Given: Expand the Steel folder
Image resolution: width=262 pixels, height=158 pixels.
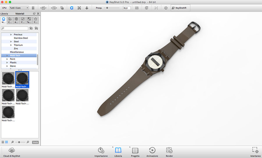Looking at the screenshot, I should coord(11,41).
